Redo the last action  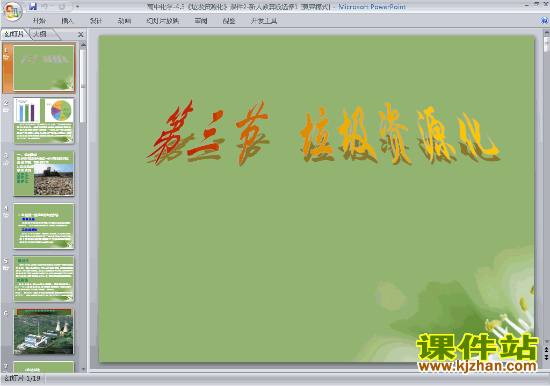click(x=62, y=6)
